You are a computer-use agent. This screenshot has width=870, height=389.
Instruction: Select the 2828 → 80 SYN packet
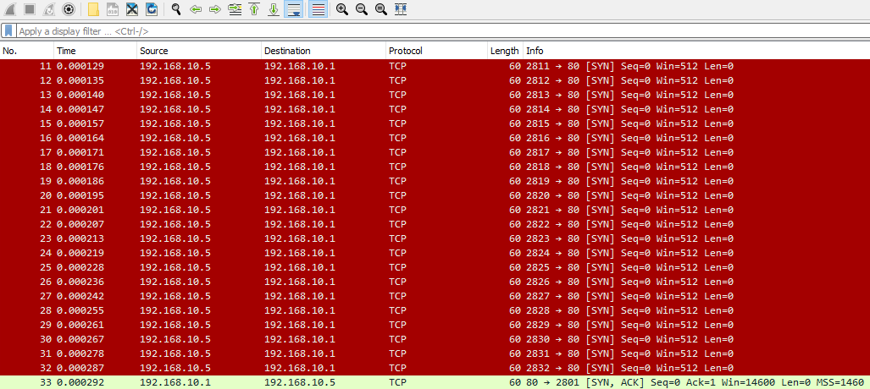click(435, 311)
